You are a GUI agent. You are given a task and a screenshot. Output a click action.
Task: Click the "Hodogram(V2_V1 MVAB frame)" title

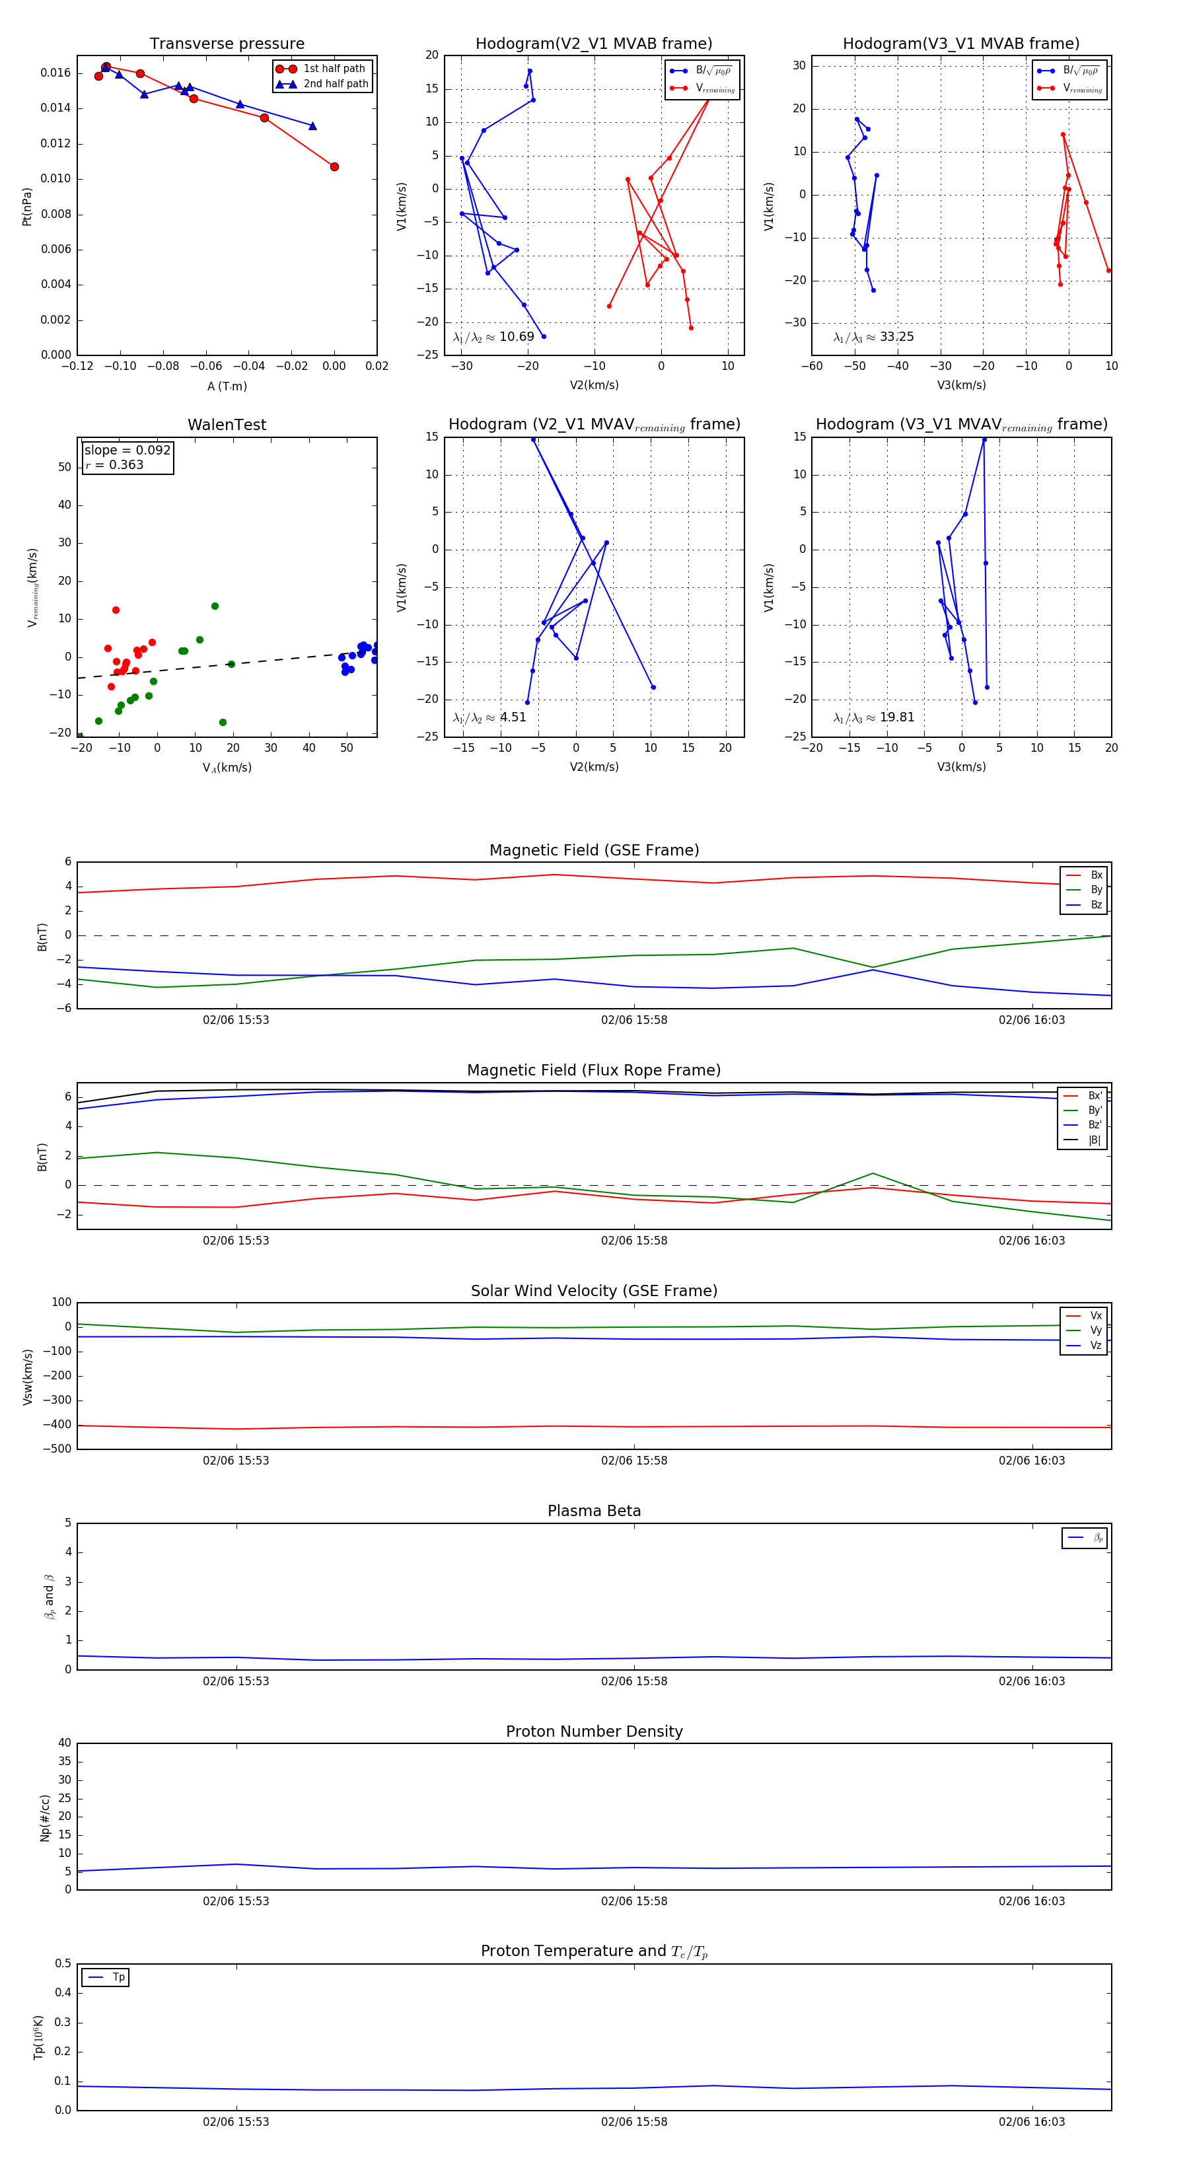[x=594, y=44]
